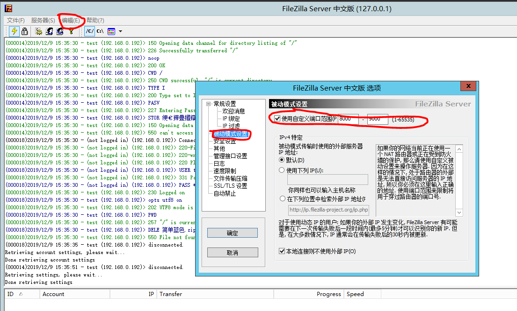Image resolution: width=517 pixels, height=311 pixels.
Task: Click the IP column header
Action: 133,294
